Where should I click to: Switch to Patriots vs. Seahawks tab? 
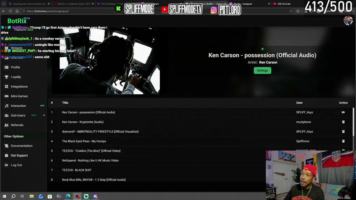(74, 4)
